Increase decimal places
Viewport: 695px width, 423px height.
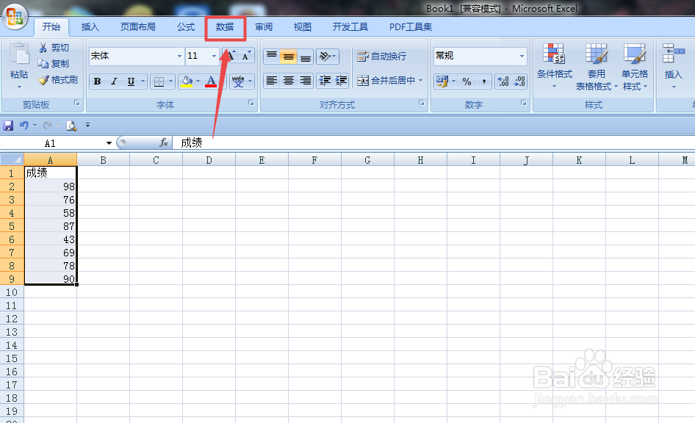pyautogui.click(x=503, y=82)
